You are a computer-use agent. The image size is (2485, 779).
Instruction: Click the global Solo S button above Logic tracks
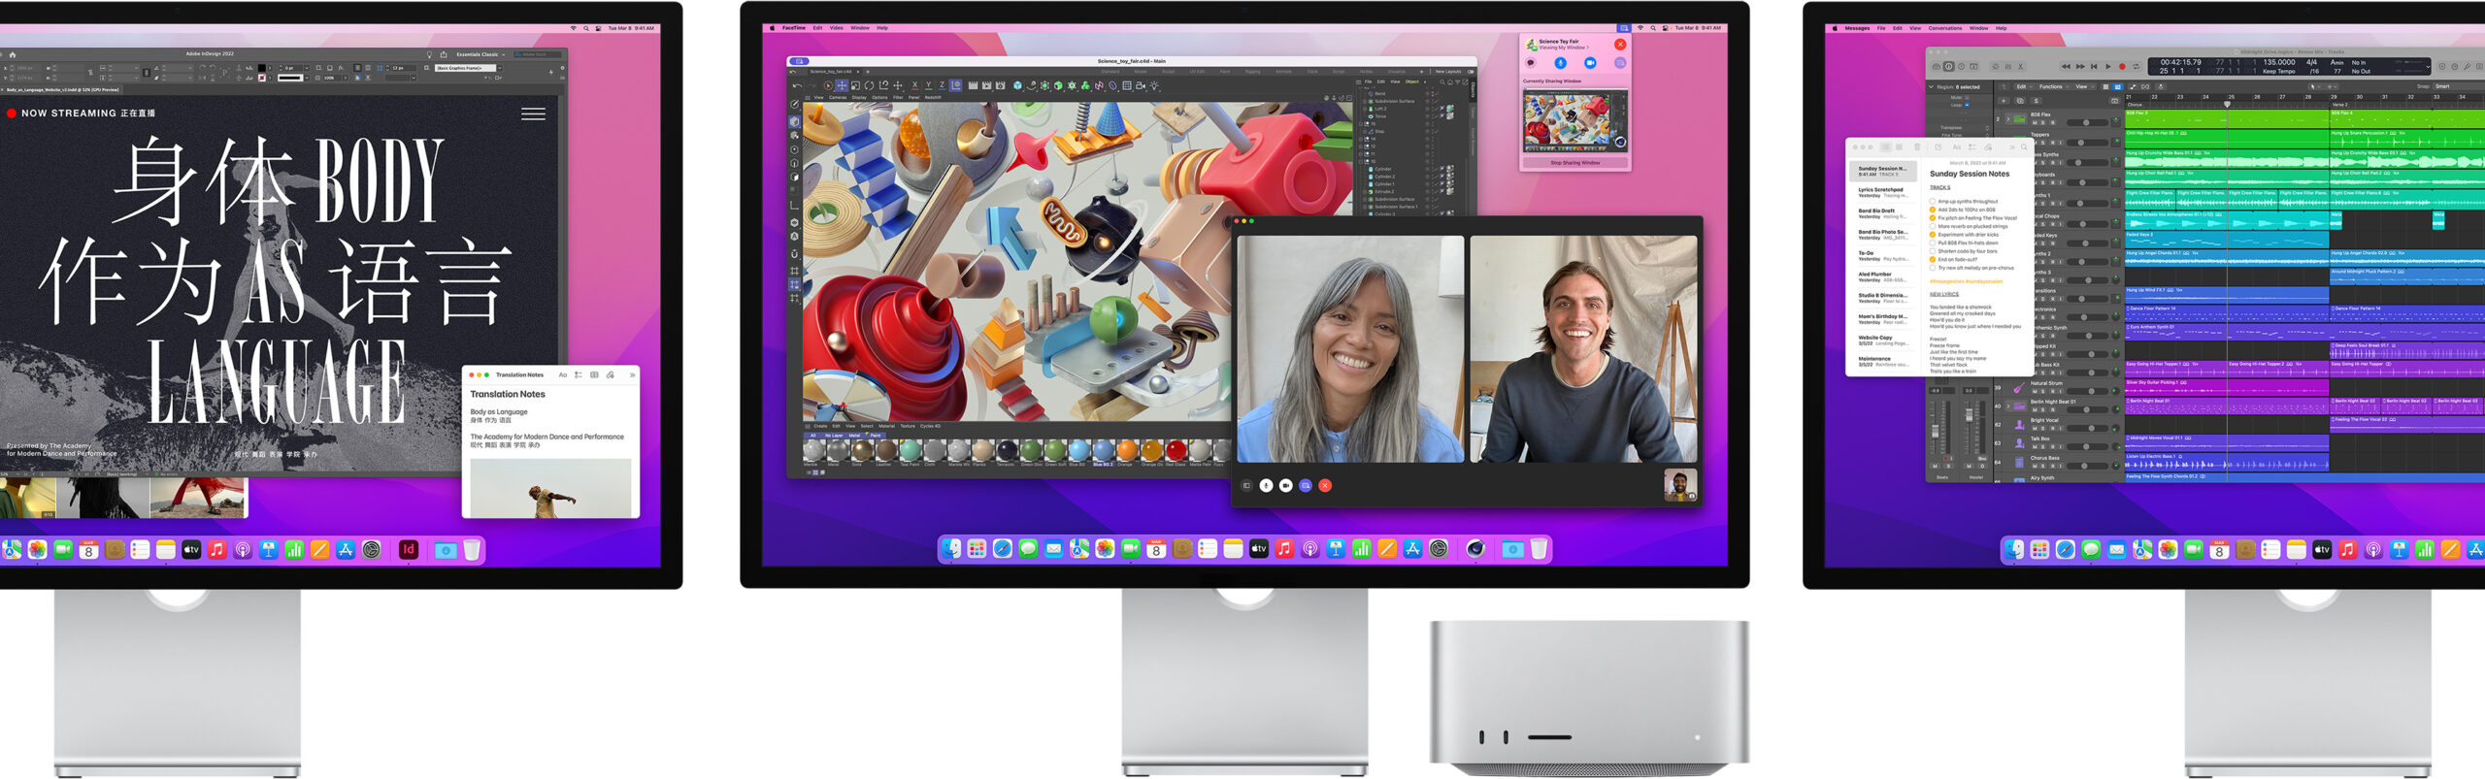(x=2036, y=101)
